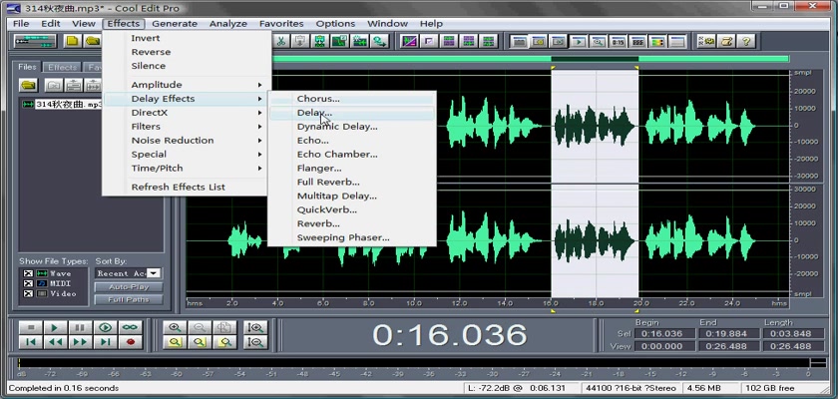
Task: Open the File menu
Action: pyautogui.click(x=21, y=24)
